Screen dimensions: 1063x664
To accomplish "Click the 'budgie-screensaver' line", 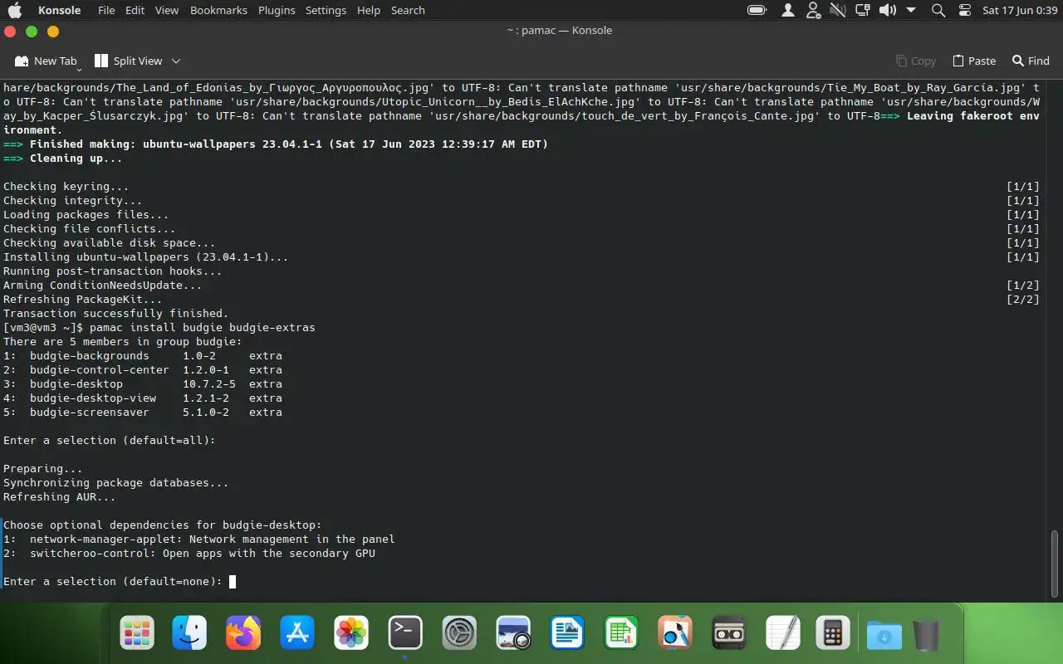I will [x=143, y=412].
